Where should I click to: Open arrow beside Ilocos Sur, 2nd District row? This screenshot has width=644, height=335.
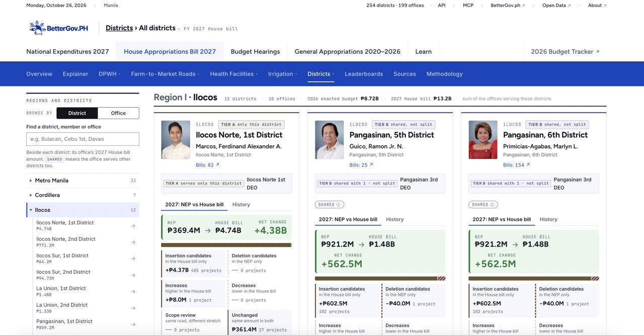tap(133, 275)
